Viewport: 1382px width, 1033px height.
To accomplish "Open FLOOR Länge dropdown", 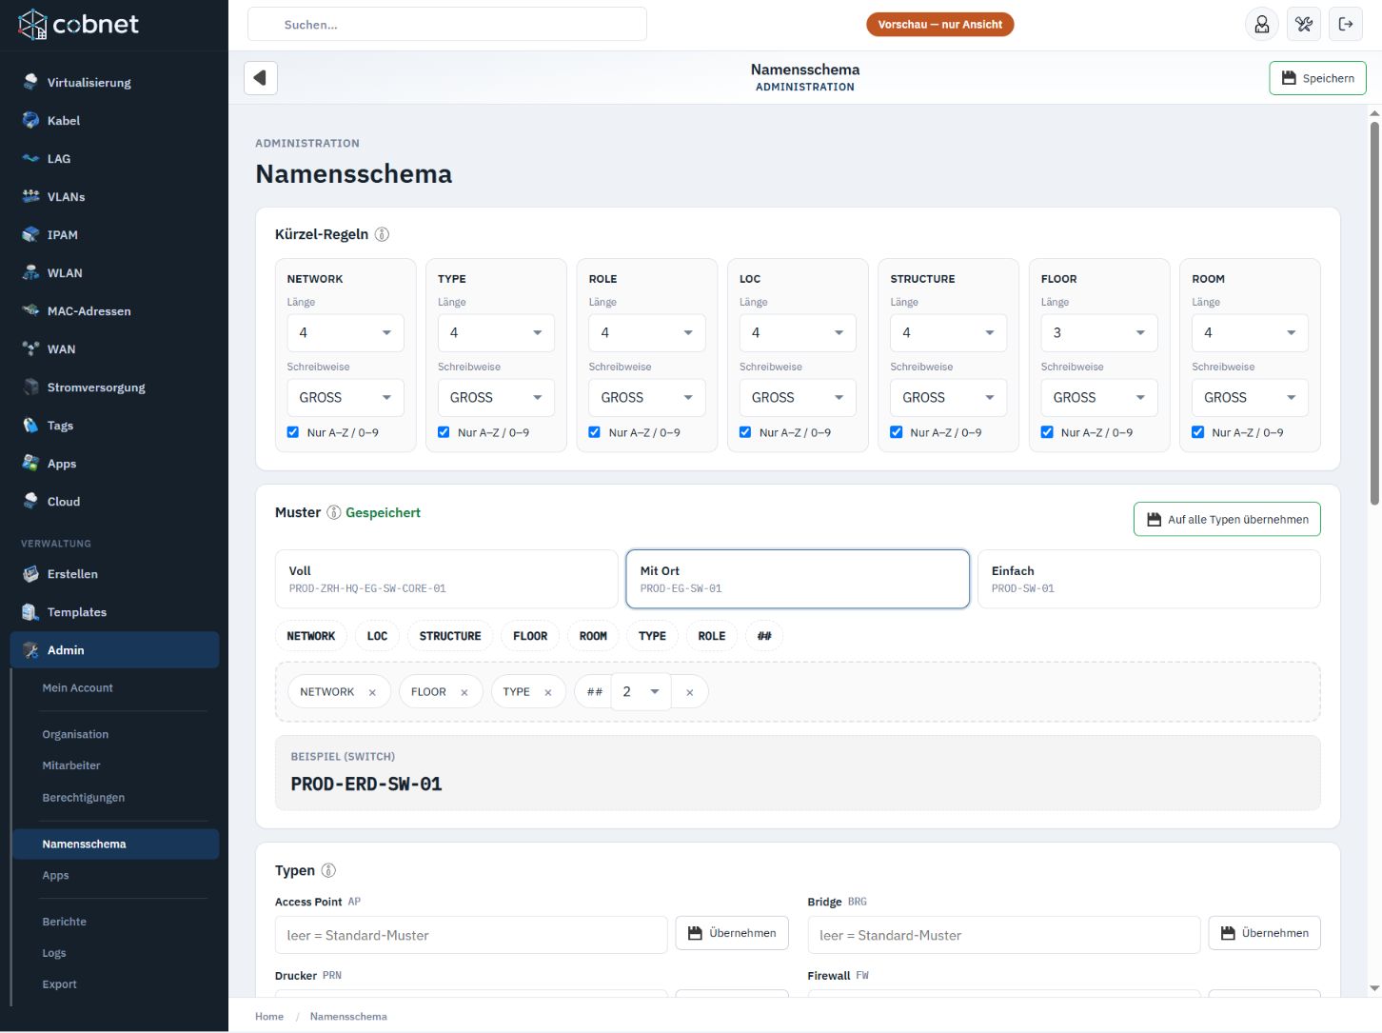I will 1099,332.
